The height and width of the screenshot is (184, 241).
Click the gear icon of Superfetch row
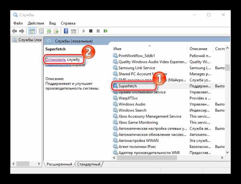[x=115, y=86]
